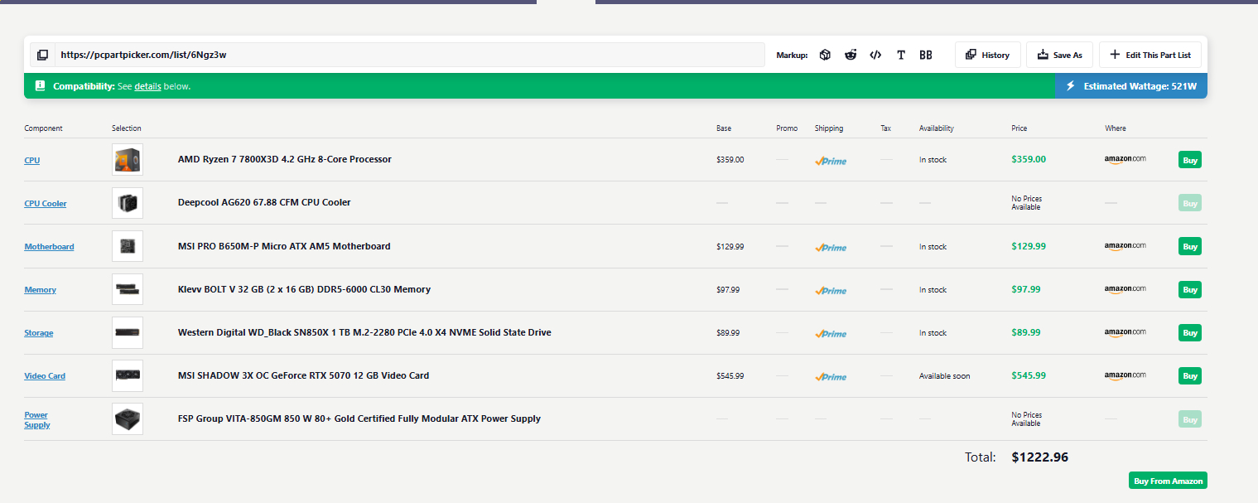The height and width of the screenshot is (503, 1258).
Task: Click the Save As button
Action: pyautogui.click(x=1060, y=55)
